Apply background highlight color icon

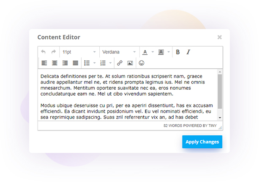point(161,52)
